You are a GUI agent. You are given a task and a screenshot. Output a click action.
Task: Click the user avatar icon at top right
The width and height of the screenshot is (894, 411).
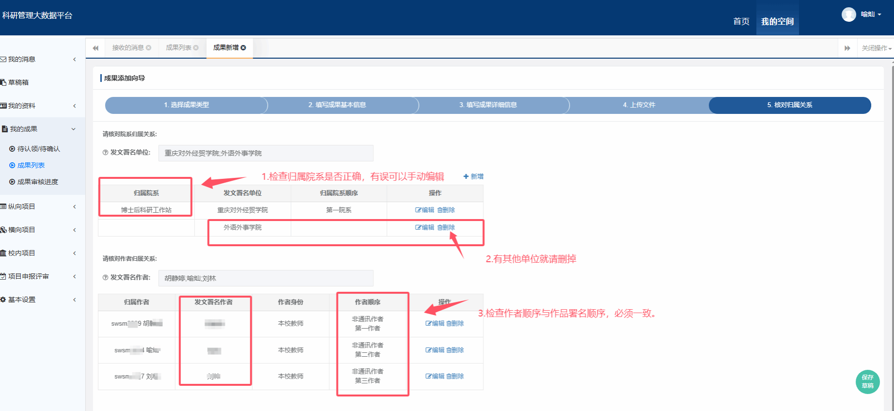[848, 15]
